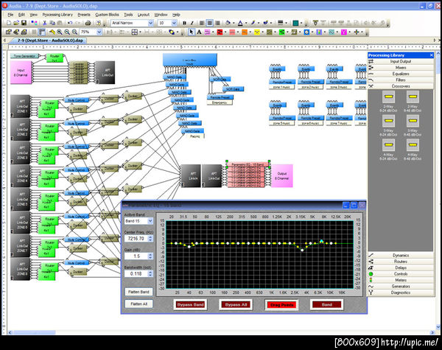The height and width of the screenshot is (350, 442).
Task: Open the font size 10 dropdown
Action: tap(174, 23)
